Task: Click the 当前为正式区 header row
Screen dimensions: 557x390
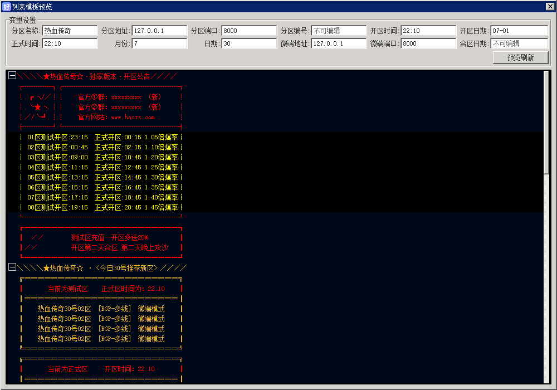Action: pyautogui.click(x=101, y=369)
